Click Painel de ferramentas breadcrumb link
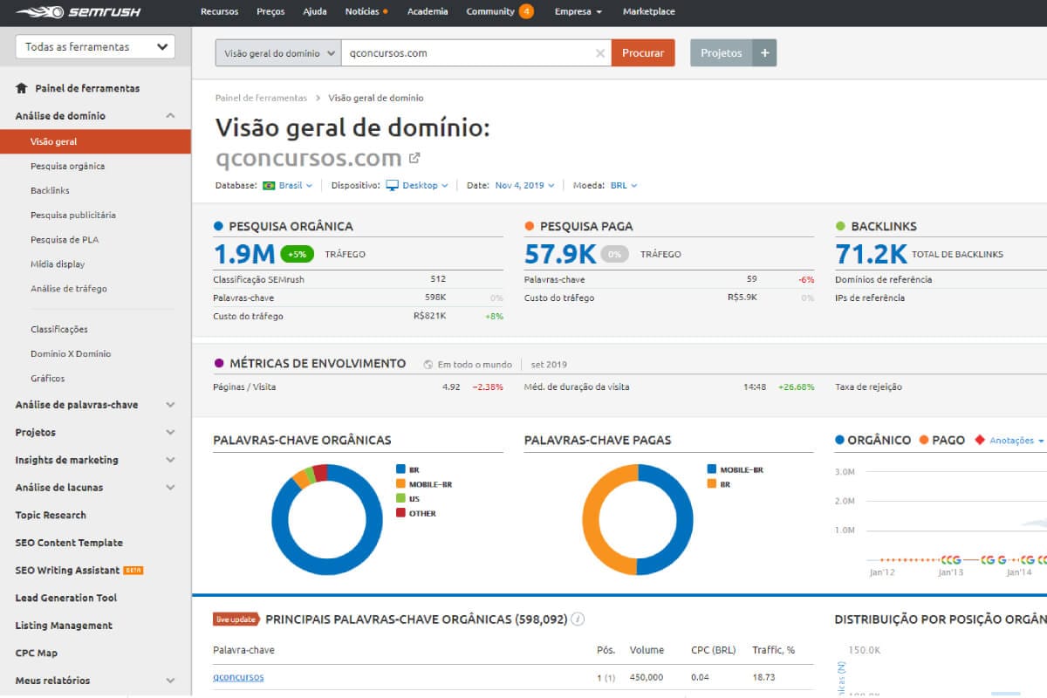This screenshot has width=1047, height=698. pyautogui.click(x=261, y=98)
